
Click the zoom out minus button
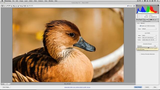tap(2, 84)
